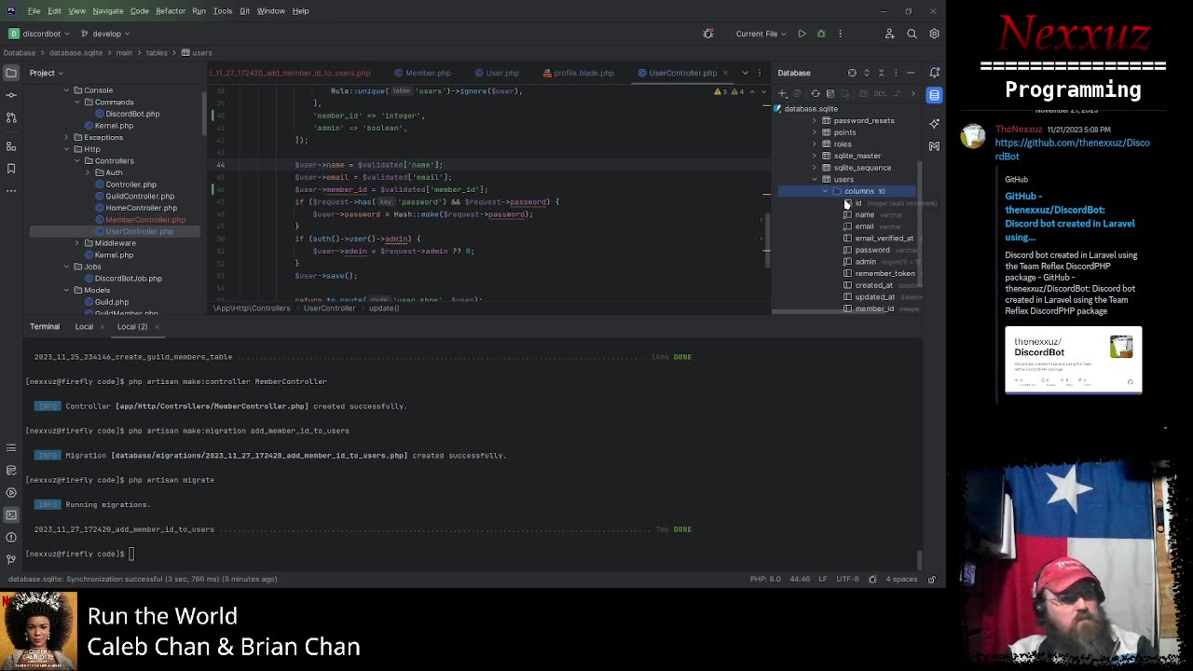Open the develop branch dropdown
The width and height of the screenshot is (1193, 671).
point(105,34)
